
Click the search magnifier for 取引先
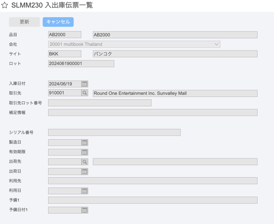pyautogui.click(x=84, y=93)
